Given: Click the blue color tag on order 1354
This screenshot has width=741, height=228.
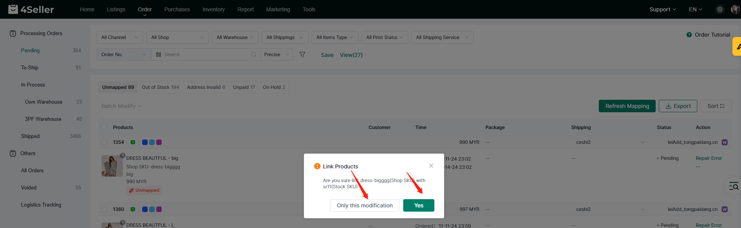Looking at the screenshot, I should click(x=145, y=142).
